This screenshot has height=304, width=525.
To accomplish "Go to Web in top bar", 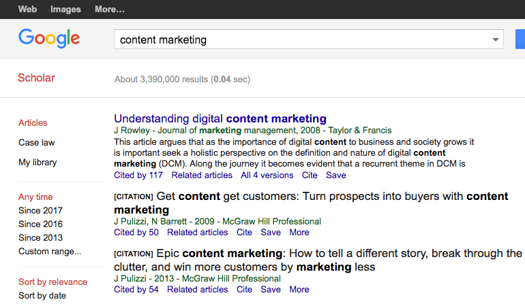I will pos(27,9).
